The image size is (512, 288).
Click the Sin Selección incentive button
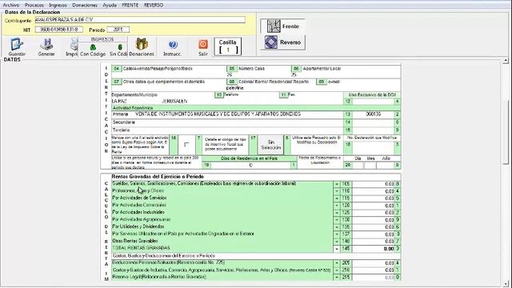click(270, 145)
